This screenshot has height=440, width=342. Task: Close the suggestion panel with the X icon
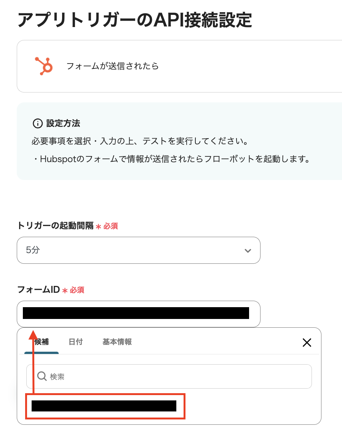[x=307, y=342]
